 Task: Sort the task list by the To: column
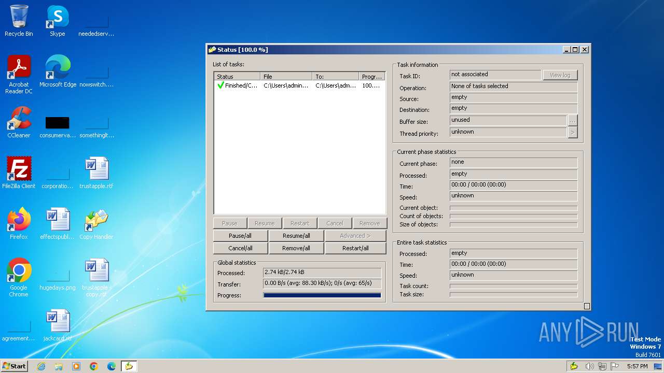point(336,76)
